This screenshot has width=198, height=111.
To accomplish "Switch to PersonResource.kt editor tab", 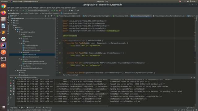I will coord(120,16).
